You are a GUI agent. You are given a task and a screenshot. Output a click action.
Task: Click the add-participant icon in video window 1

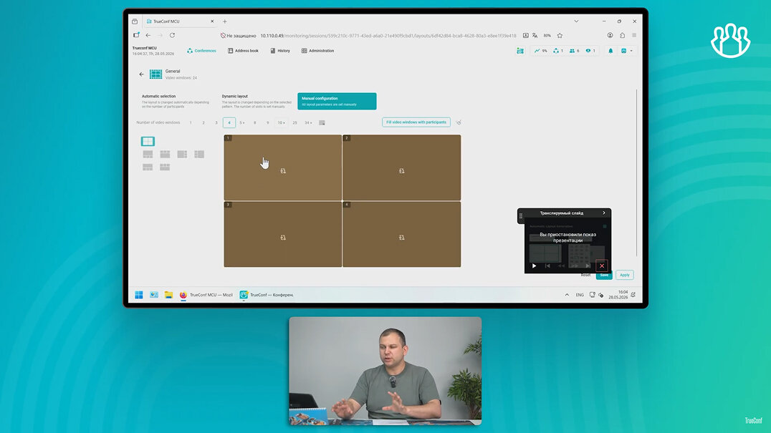[283, 171]
